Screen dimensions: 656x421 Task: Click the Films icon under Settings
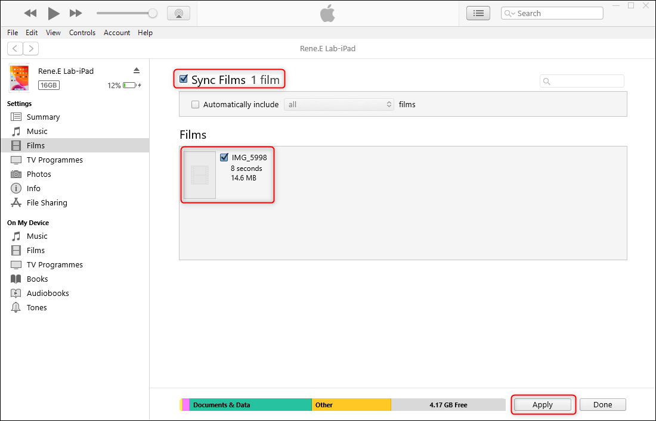(16, 145)
